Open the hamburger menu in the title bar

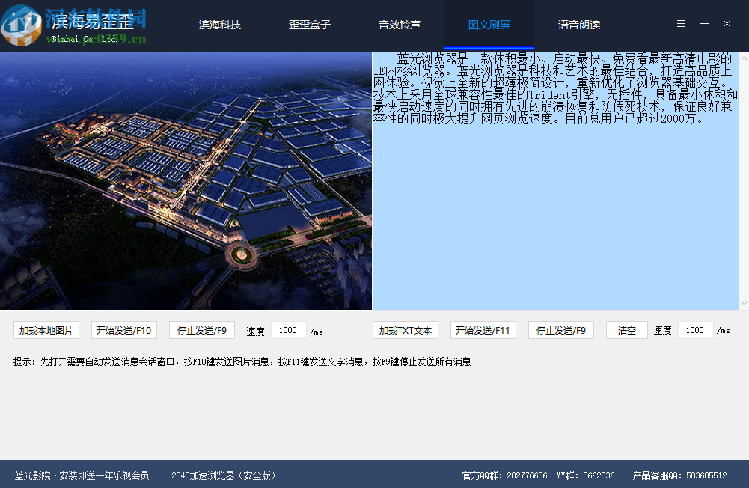tap(680, 23)
